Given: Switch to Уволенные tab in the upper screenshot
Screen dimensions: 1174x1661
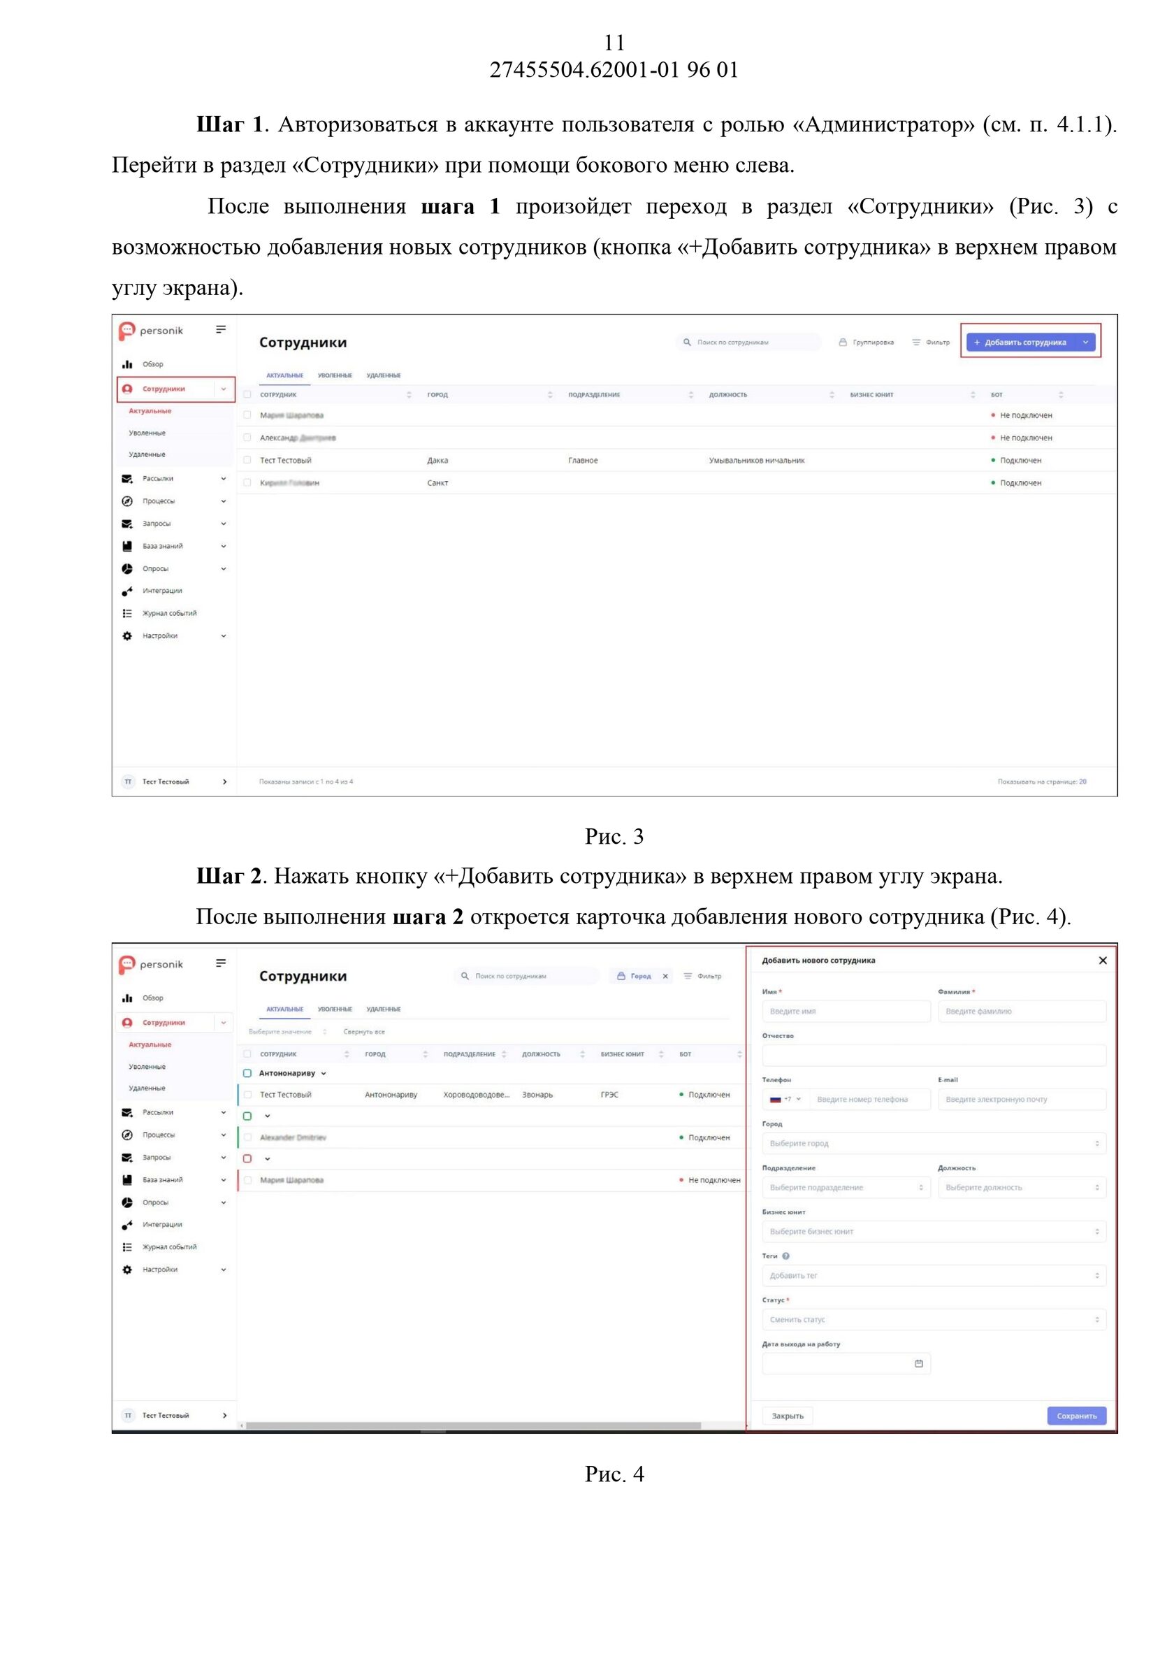Looking at the screenshot, I should click(335, 375).
